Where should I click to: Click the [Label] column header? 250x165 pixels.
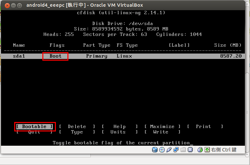click(179, 45)
